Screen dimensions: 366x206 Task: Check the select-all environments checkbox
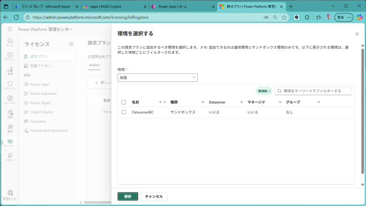(x=124, y=102)
